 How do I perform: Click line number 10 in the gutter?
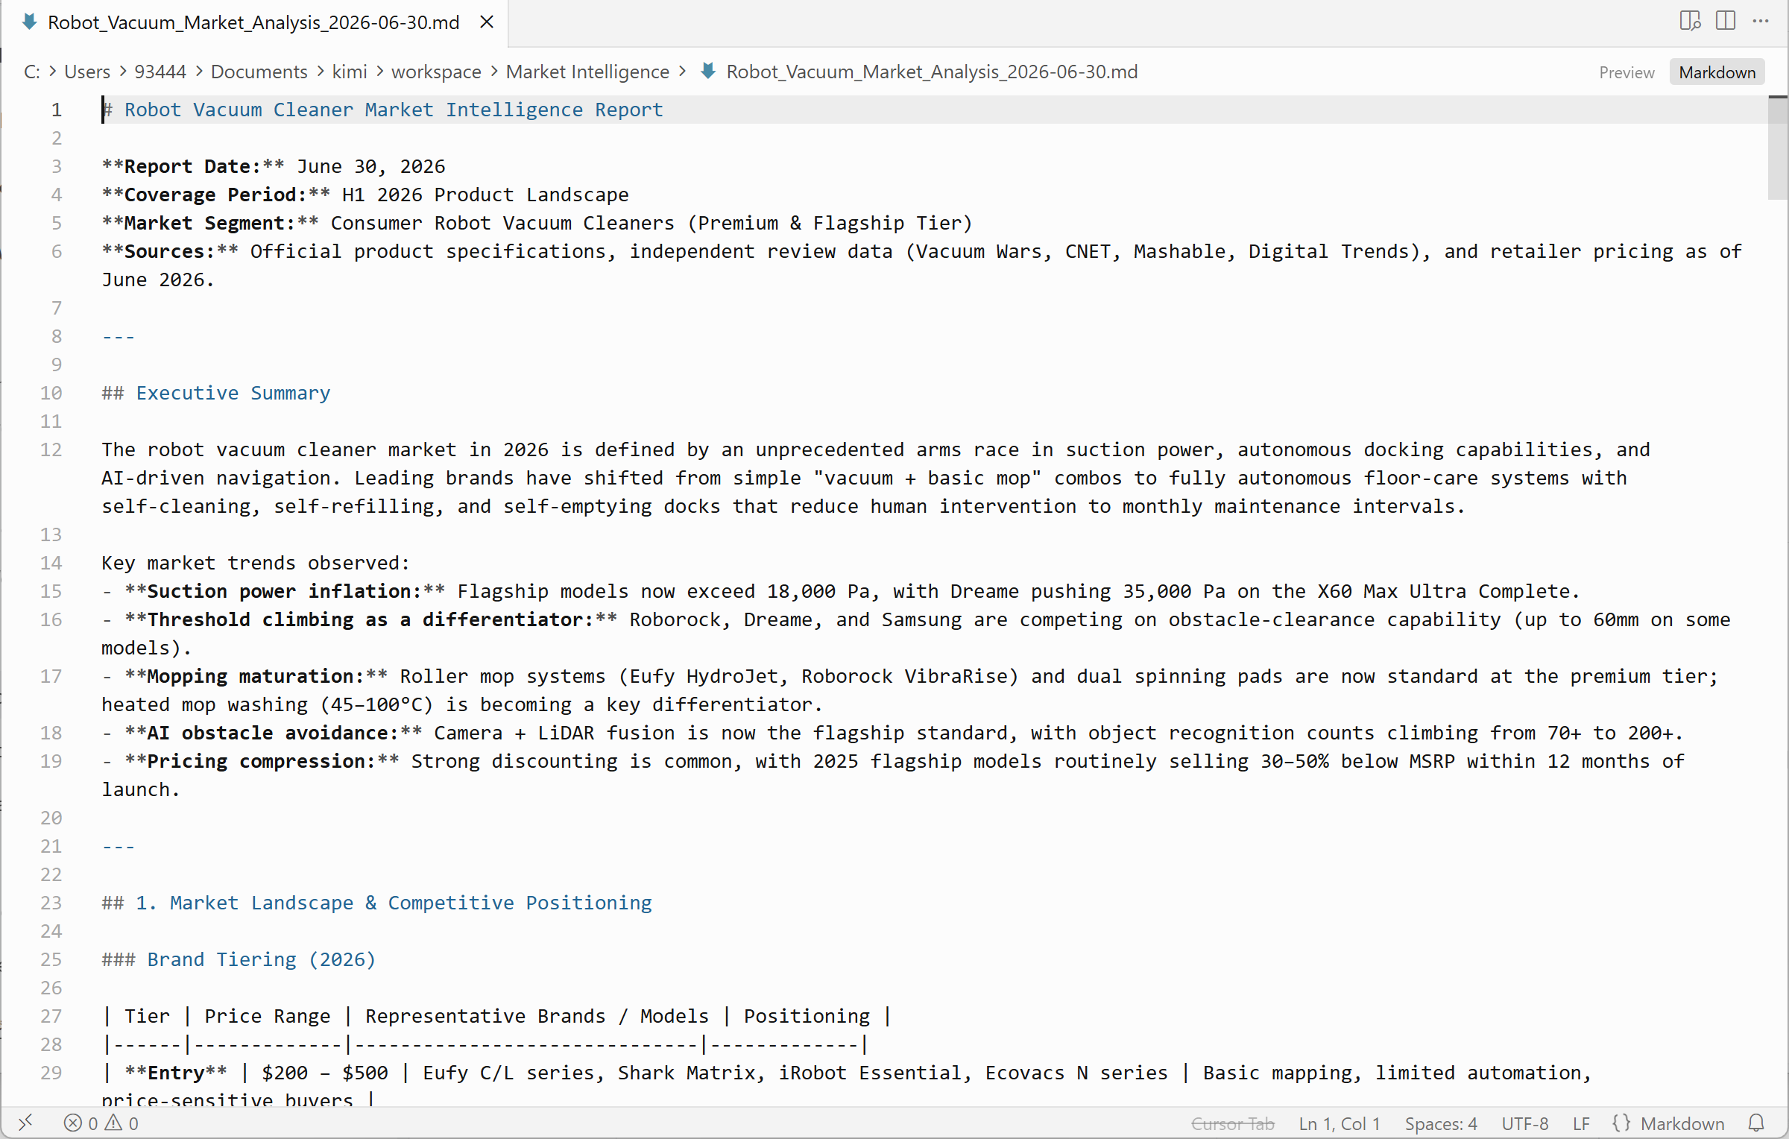click(x=51, y=393)
